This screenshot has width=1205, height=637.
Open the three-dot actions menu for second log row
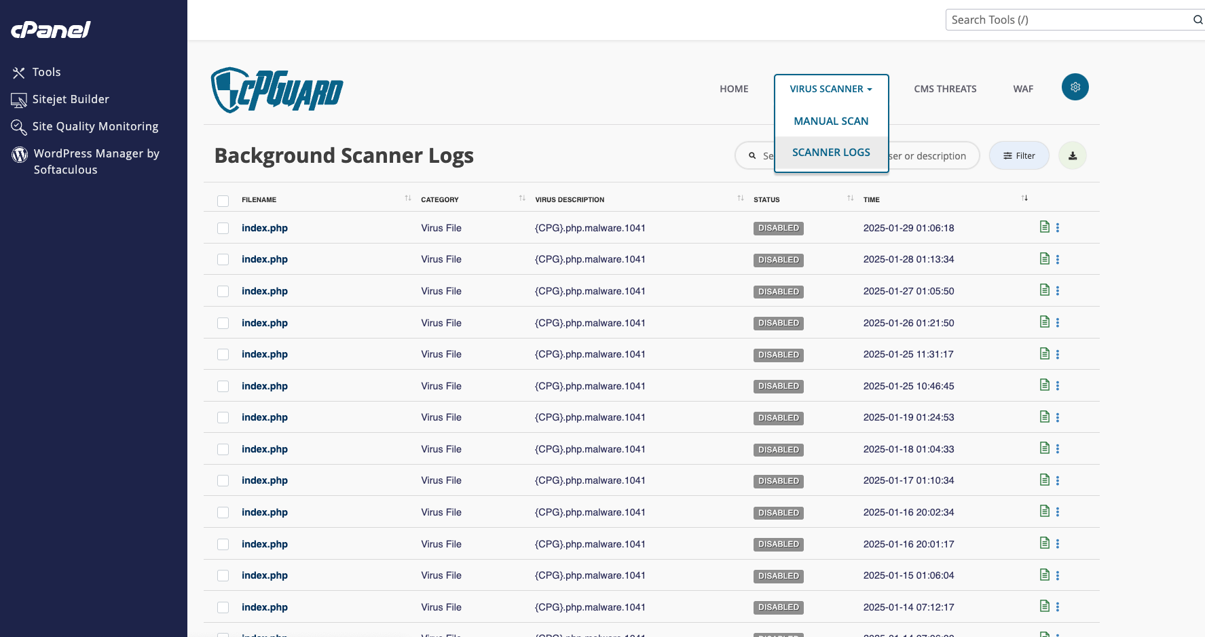pos(1058,258)
